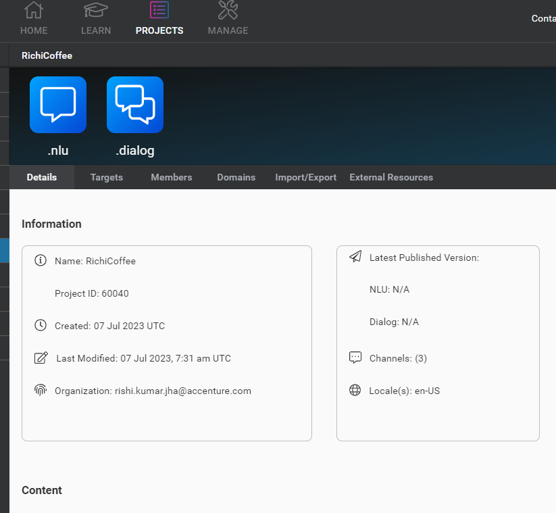Image resolution: width=556 pixels, height=513 pixels.
Task: Click the Channels chat icon
Action: [355, 358]
